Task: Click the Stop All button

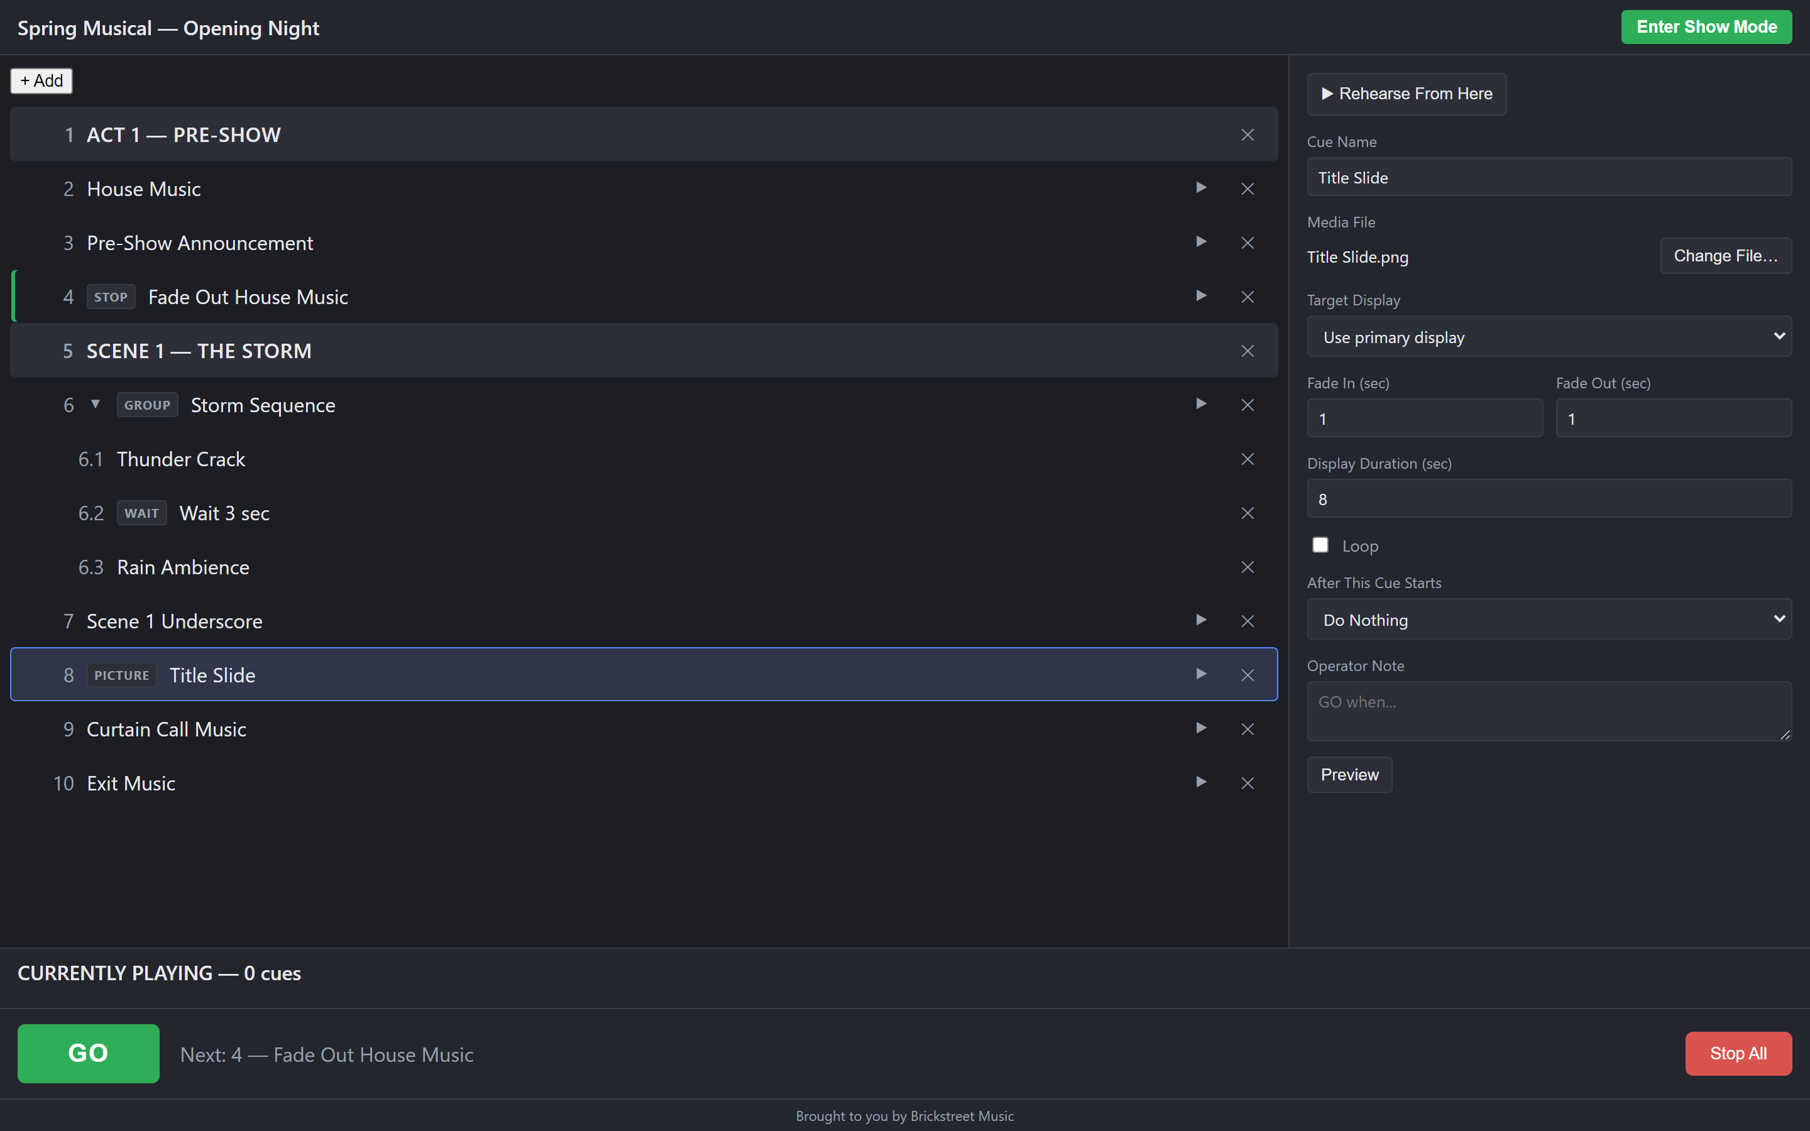Action: pos(1738,1053)
